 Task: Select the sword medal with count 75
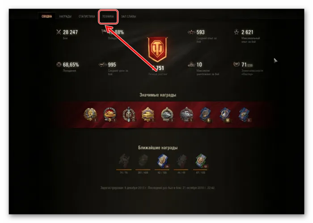(129, 114)
